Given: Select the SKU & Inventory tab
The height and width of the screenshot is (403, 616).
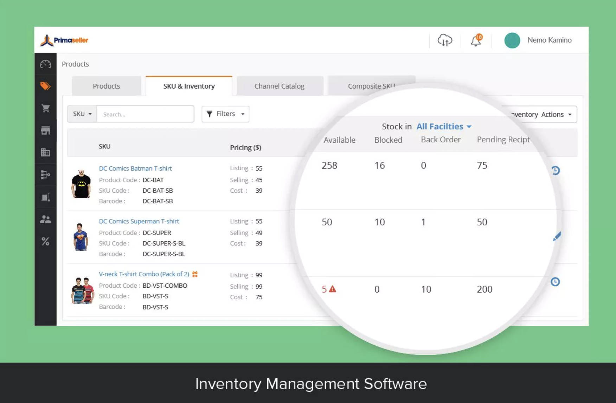Looking at the screenshot, I should click(x=189, y=86).
